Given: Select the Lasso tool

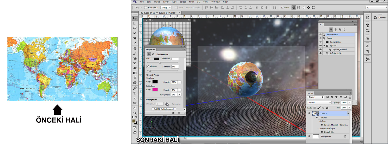Looking at the screenshot, I should pyautogui.click(x=135, y=28).
